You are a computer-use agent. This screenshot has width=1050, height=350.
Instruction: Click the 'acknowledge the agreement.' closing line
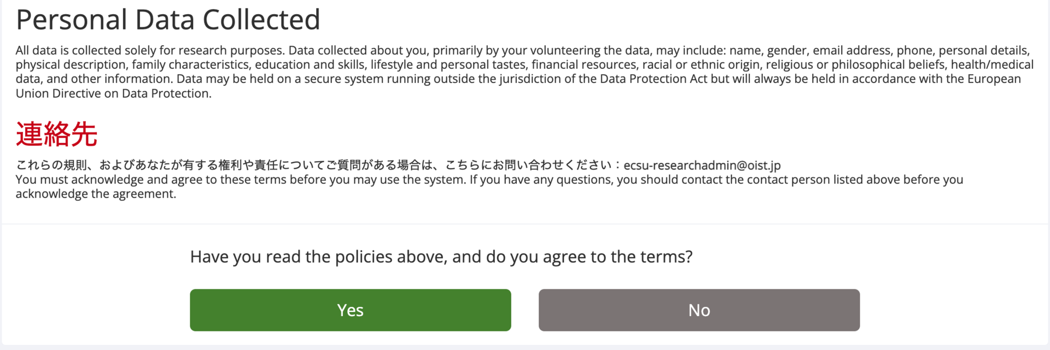pos(96,194)
